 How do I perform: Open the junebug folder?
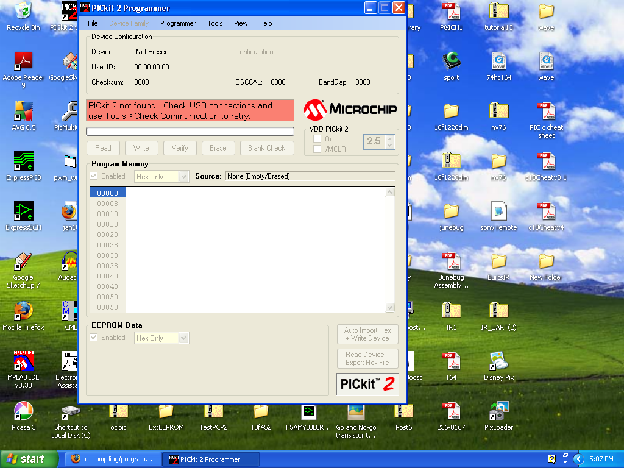tap(452, 217)
